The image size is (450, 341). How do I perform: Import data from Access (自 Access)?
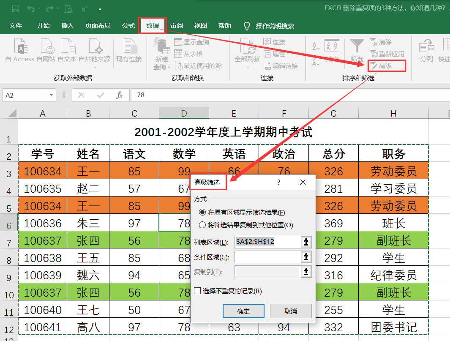tap(20, 50)
